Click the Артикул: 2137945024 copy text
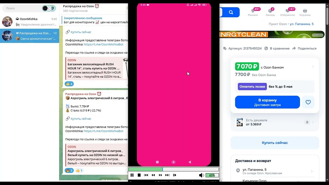 click(242, 49)
